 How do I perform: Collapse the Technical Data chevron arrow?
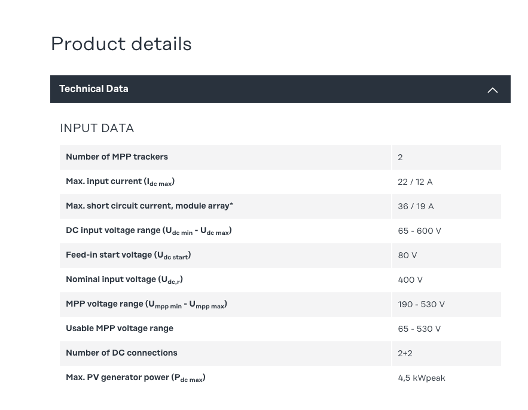[x=492, y=90]
